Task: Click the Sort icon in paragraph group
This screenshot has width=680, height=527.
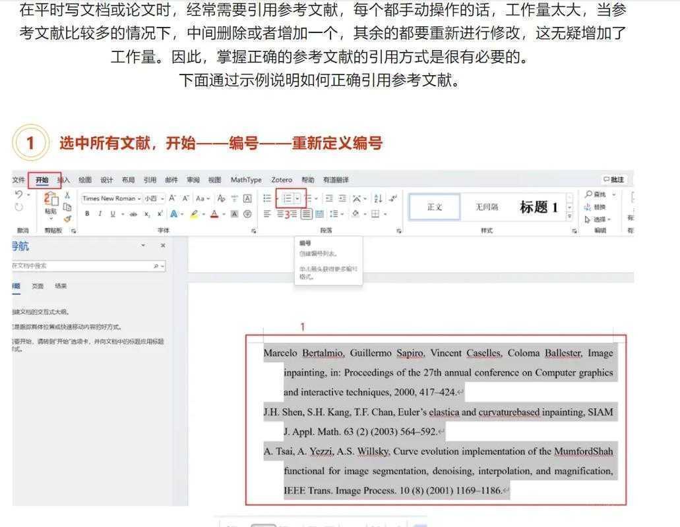Action: pos(379,199)
